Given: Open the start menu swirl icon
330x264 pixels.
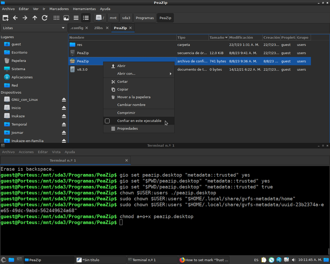Looking at the screenshot, I should (3, 260).
